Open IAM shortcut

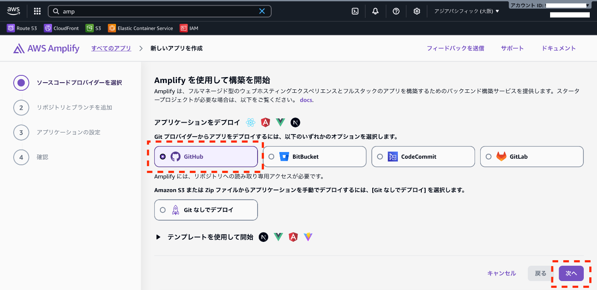coord(189,28)
